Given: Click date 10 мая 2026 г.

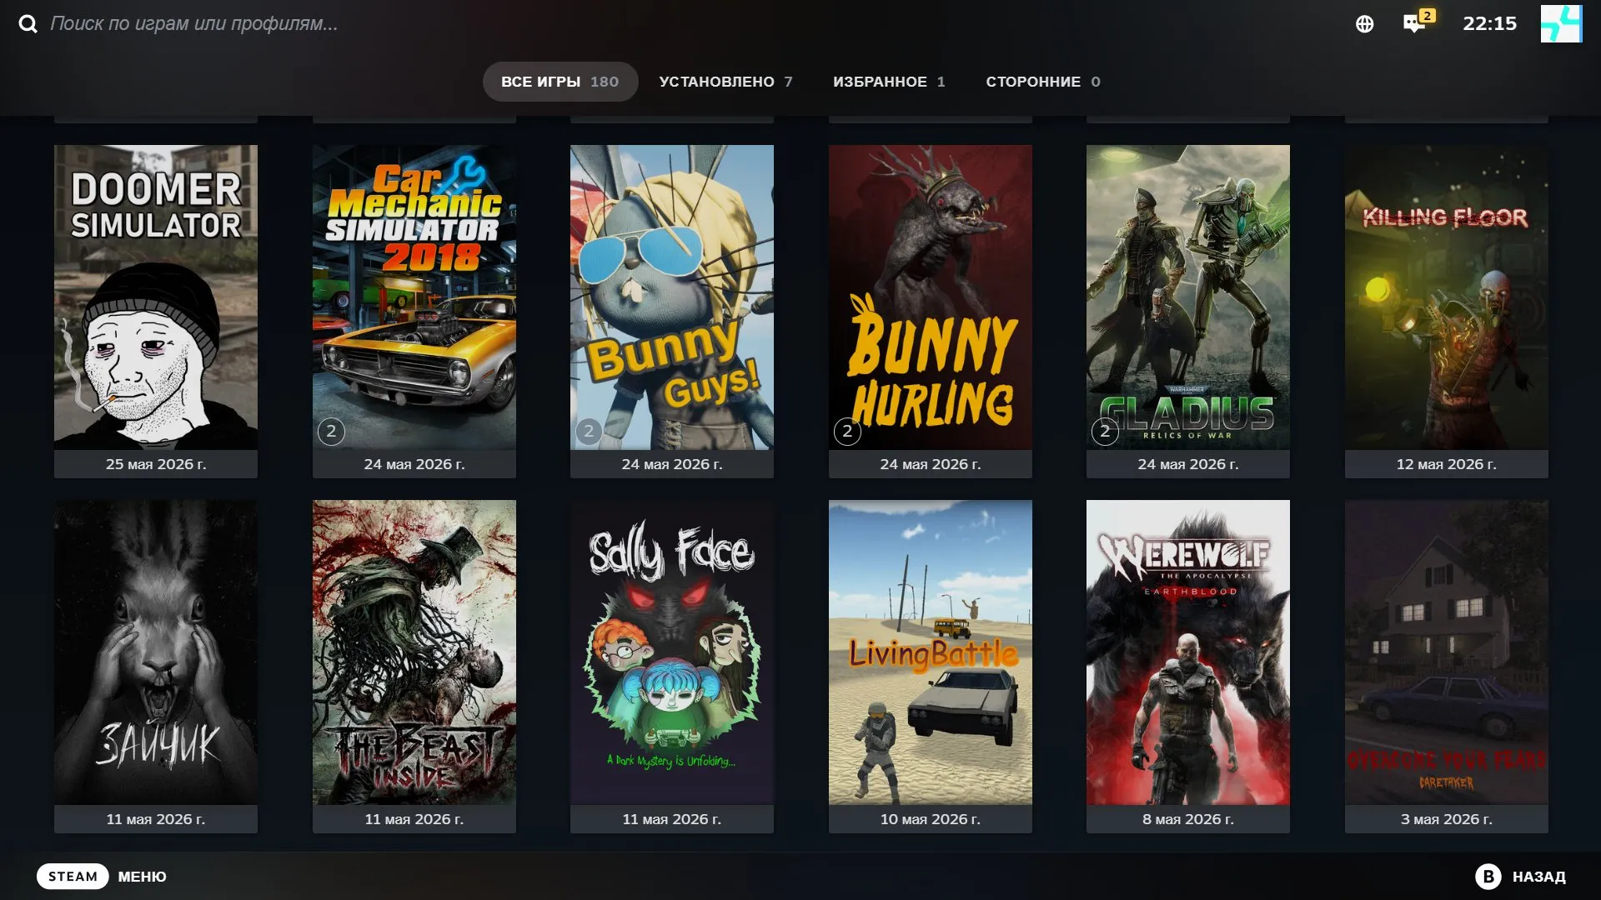Looking at the screenshot, I should pos(930,819).
